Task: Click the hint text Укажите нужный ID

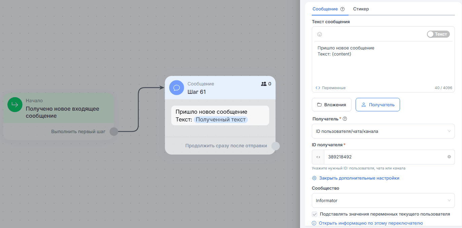Action: (359, 168)
